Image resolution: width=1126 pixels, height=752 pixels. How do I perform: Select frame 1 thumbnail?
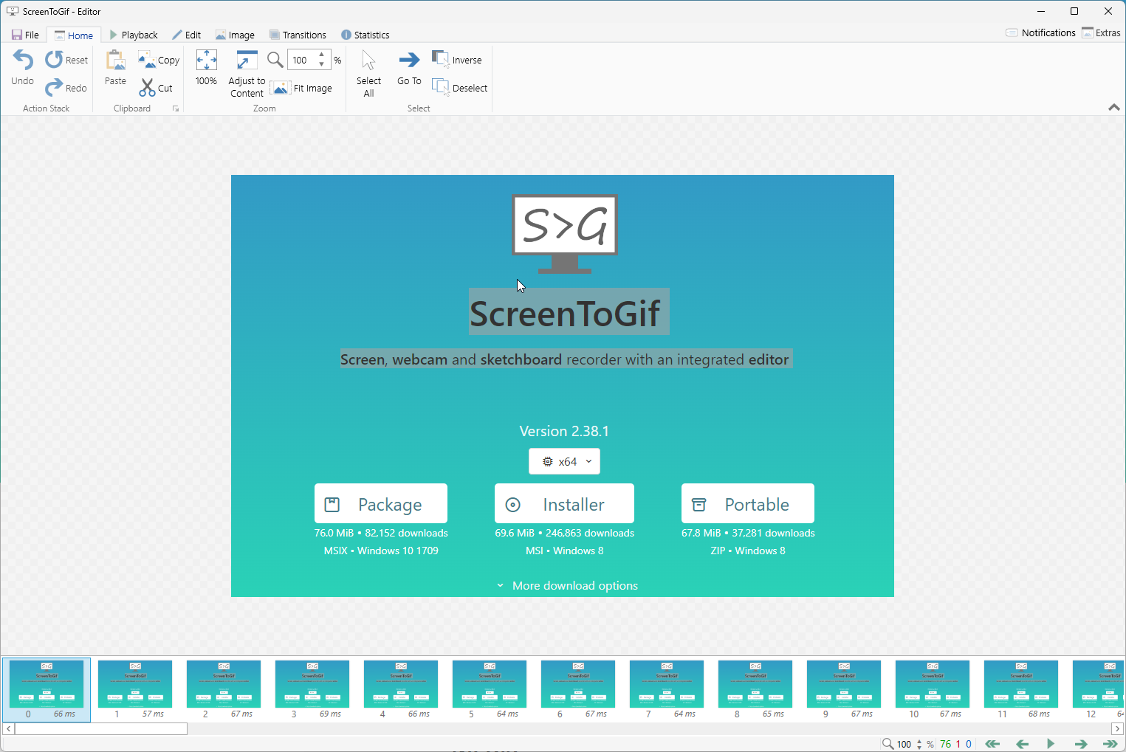pyautogui.click(x=135, y=689)
